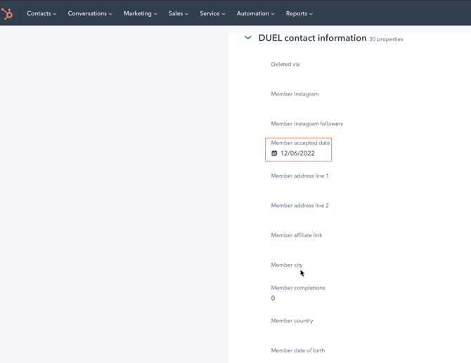Image resolution: width=471 pixels, height=363 pixels.
Task: Select the Member Instagram property field
Action: point(295,94)
